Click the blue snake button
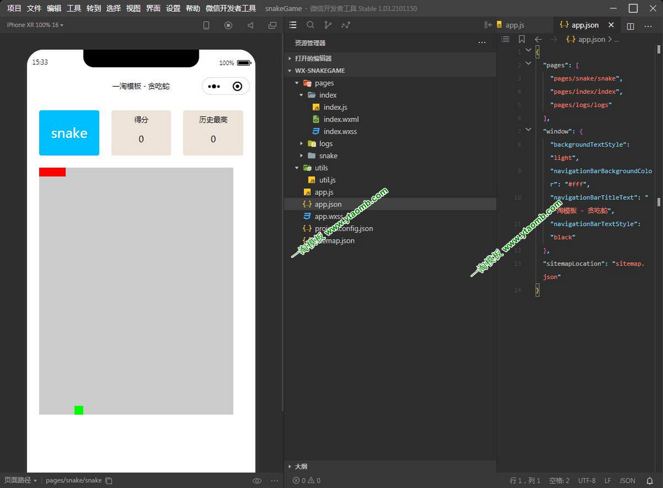The height and width of the screenshot is (488, 663). [x=69, y=133]
